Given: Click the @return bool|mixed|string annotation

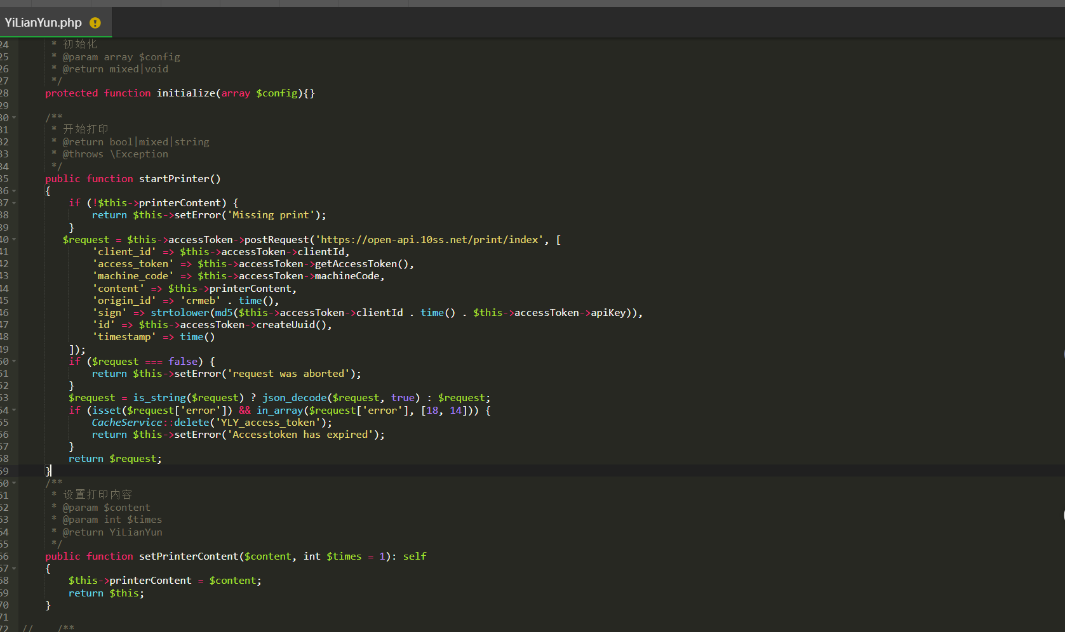Looking at the screenshot, I should [135, 142].
